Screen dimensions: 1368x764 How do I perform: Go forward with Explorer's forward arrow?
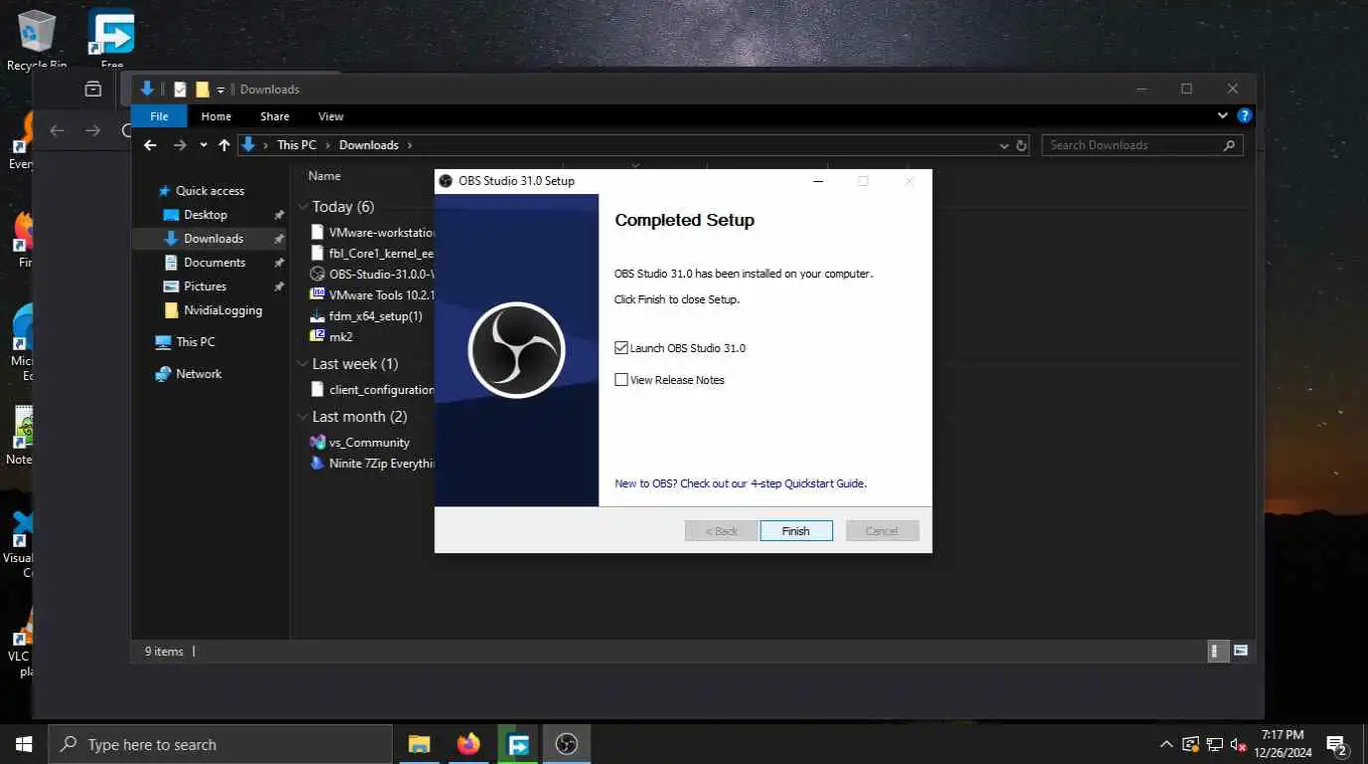[x=180, y=145]
